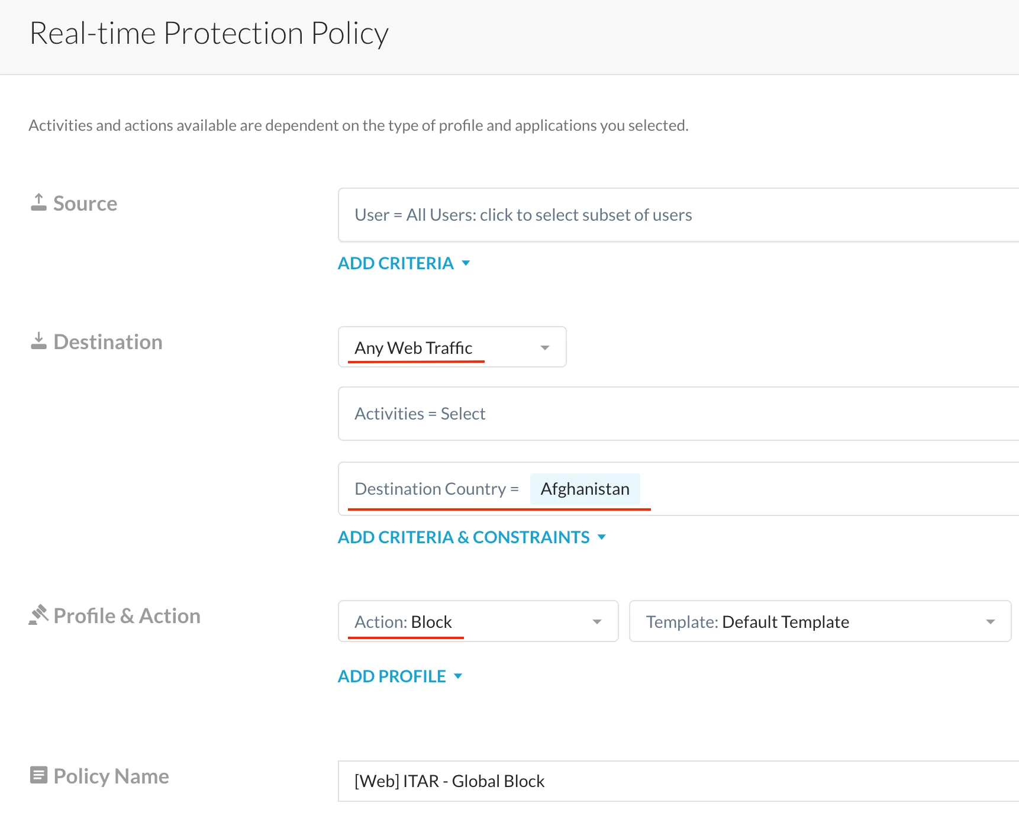Open the ADD PROFILE menu
Viewport: 1019px width, 819px height.
coord(392,676)
